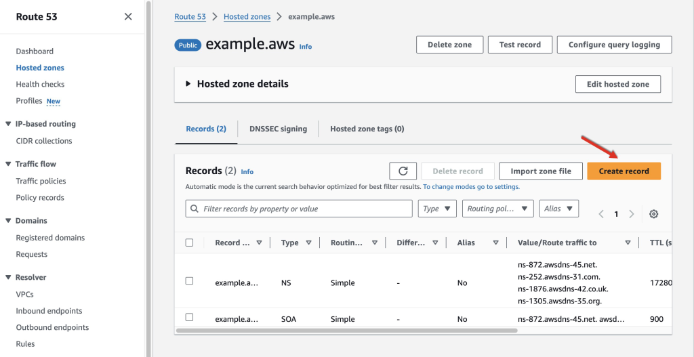Open Dashboard in the sidebar

tap(35, 51)
